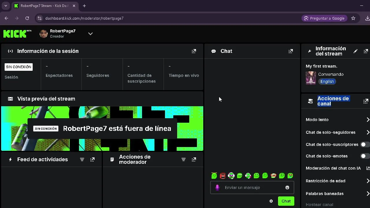Viewport: 370px width, 208px height.
Task: Edit stream info with the pencil icon
Action: tap(356, 51)
